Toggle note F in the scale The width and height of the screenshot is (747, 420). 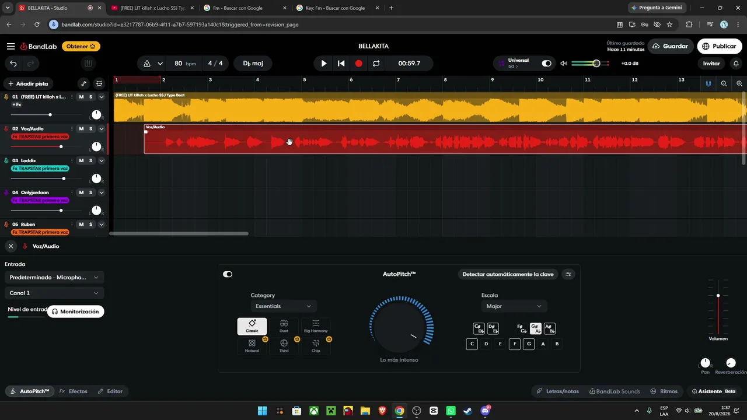coord(515,344)
